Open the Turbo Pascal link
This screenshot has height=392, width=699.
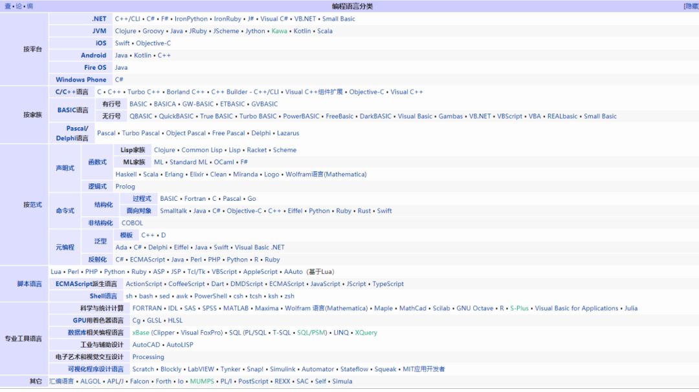click(140, 133)
